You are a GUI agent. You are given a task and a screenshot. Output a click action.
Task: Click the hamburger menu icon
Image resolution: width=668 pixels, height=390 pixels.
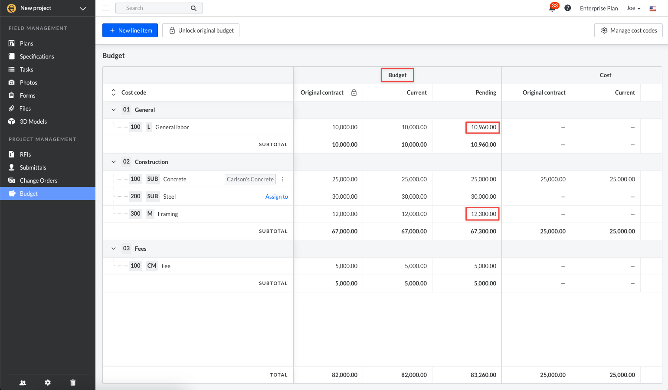106,8
